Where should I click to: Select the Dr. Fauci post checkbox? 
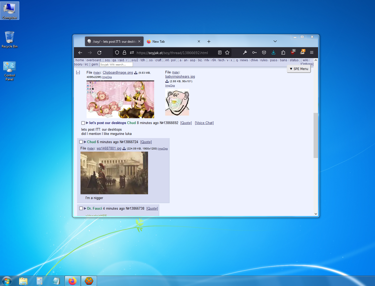81,209
